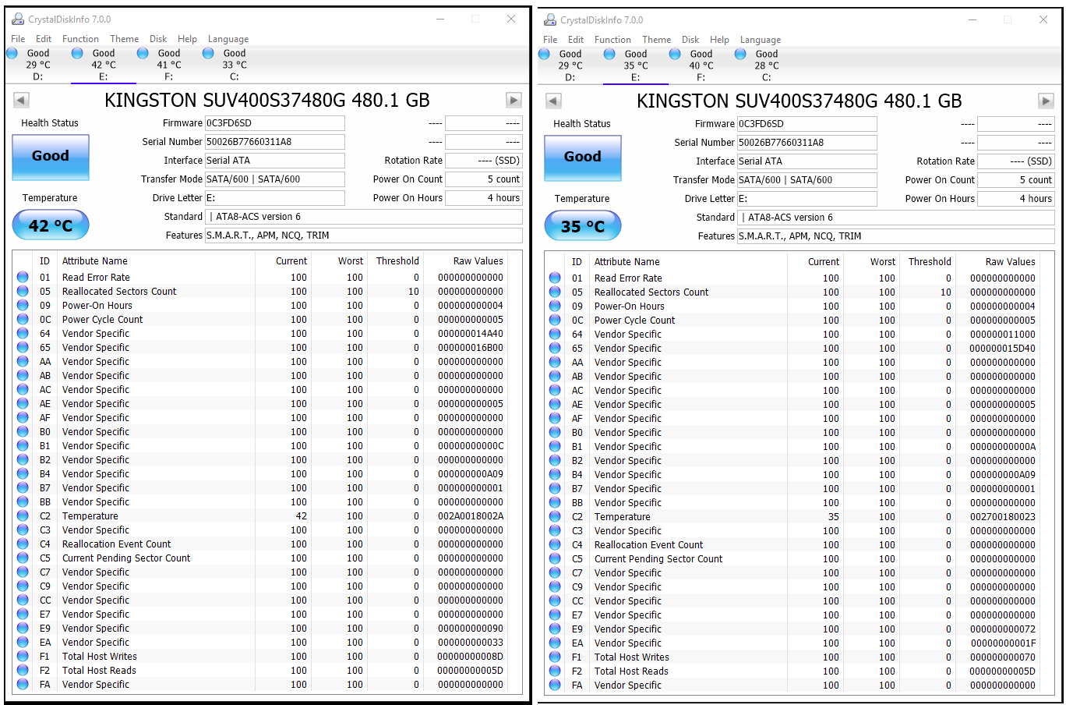1066x705 pixels.
Task: Click the Standard field in right window
Action: pos(895,218)
